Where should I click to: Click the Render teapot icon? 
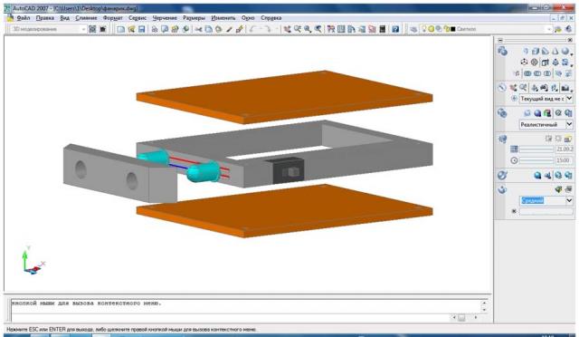(x=502, y=189)
